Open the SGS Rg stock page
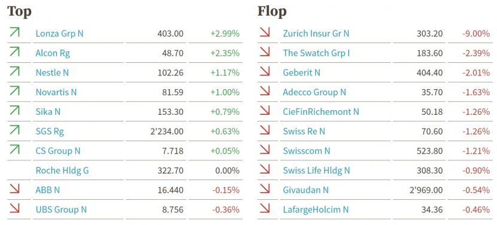497x225 pixels. pyautogui.click(x=50, y=132)
